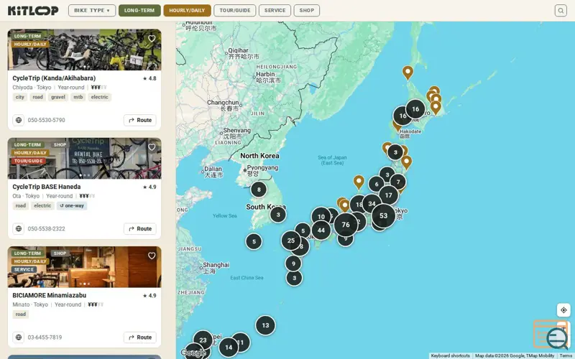Call 050-5530-5790 phone number
The image size is (575, 359).
[46, 120]
